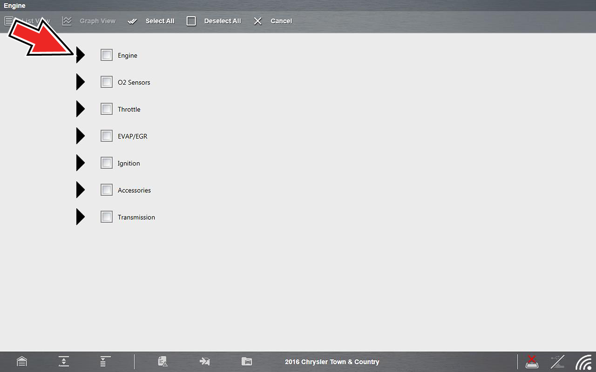Expand the Accessories group triangle
This screenshot has height=372, width=596.
pyautogui.click(x=80, y=190)
